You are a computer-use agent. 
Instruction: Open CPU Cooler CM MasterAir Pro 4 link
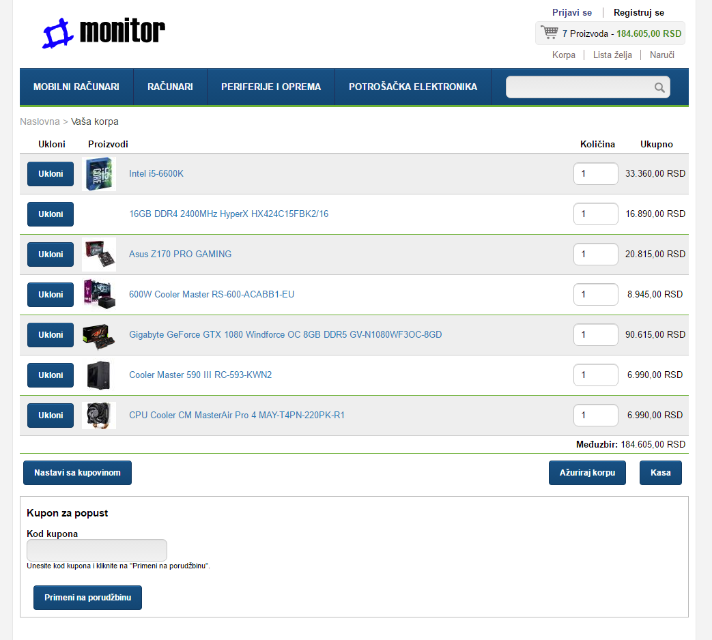click(x=237, y=416)
